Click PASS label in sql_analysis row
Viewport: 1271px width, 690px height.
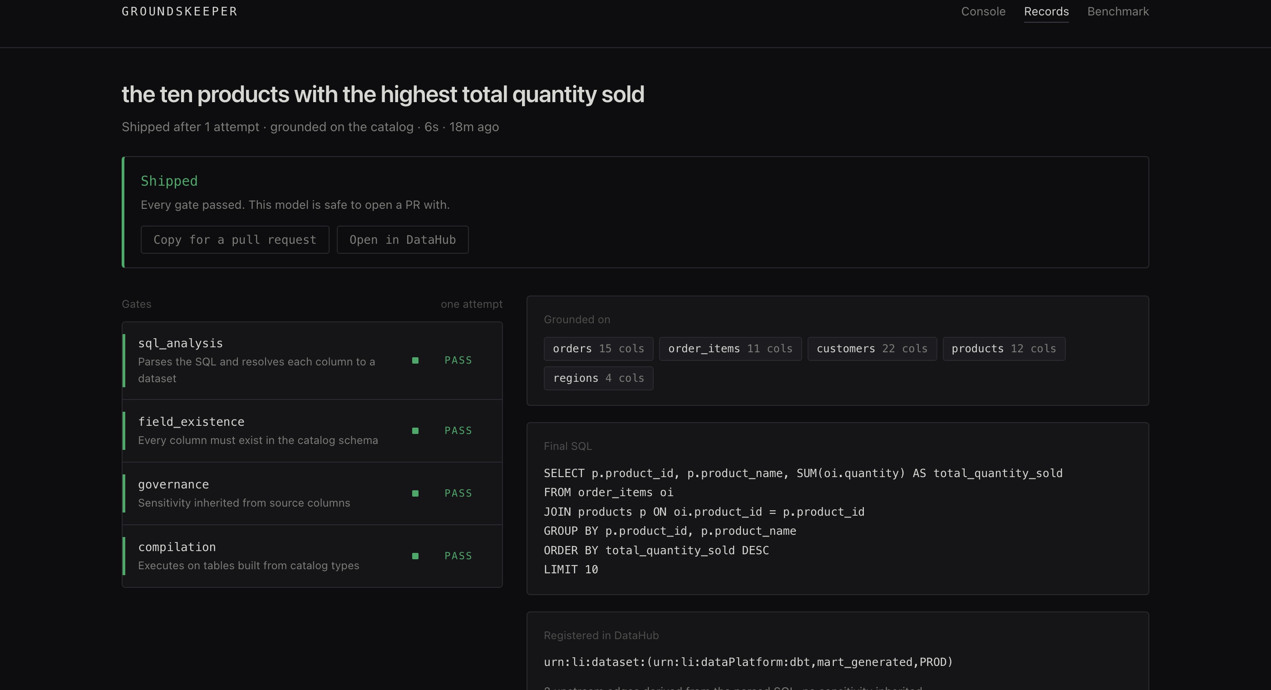458,361
